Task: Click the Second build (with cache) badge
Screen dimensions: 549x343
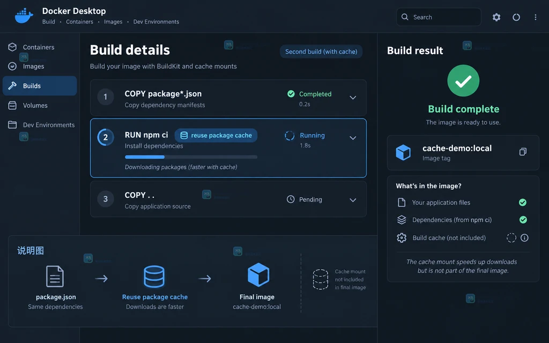Action: (x=321, y=51)
